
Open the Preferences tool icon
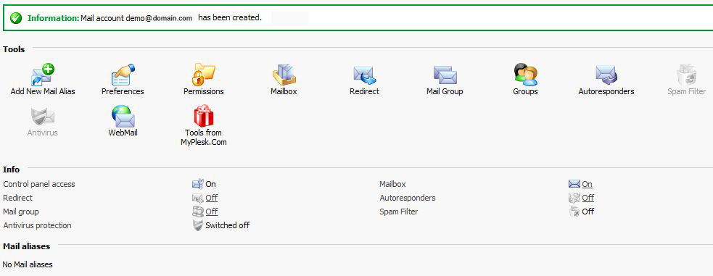123,75
